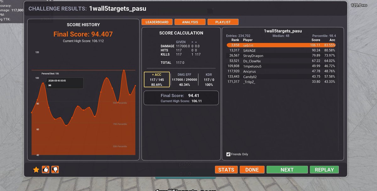
Task: Sort leaderboard by Score column header
Action: (316, 40)
